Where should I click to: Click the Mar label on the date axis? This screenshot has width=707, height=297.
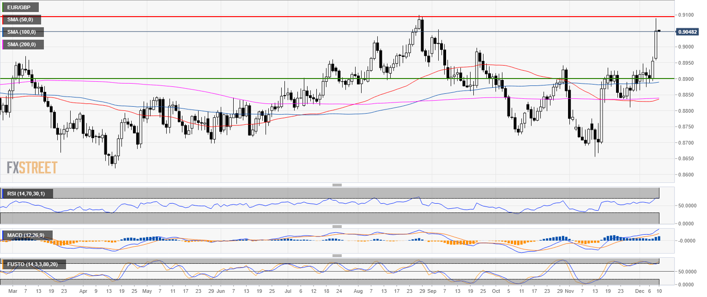[x=12, y=292]
